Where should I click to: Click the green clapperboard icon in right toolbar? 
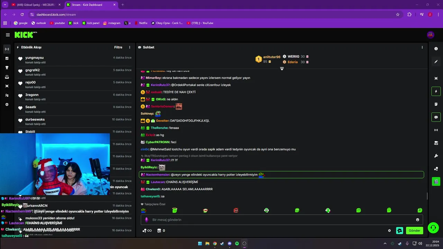click(436, 181)
